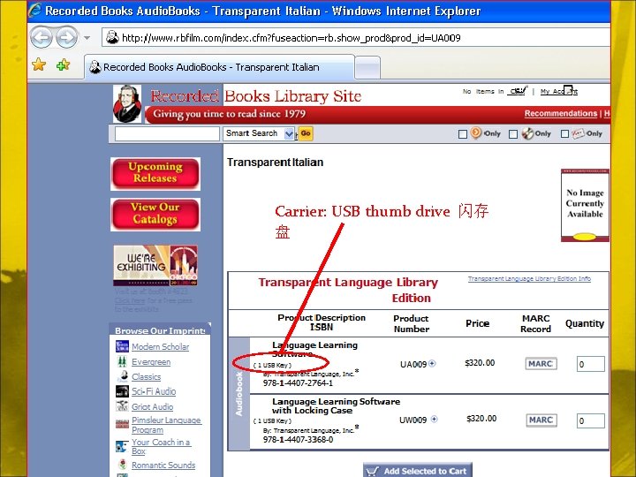Click the plus icon beside UA009

point(432,363)
